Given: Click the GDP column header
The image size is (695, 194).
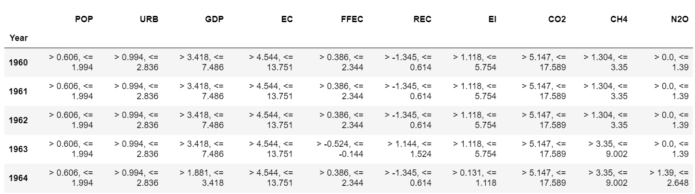Looking at the screenshot, I should tap(215, 19).
